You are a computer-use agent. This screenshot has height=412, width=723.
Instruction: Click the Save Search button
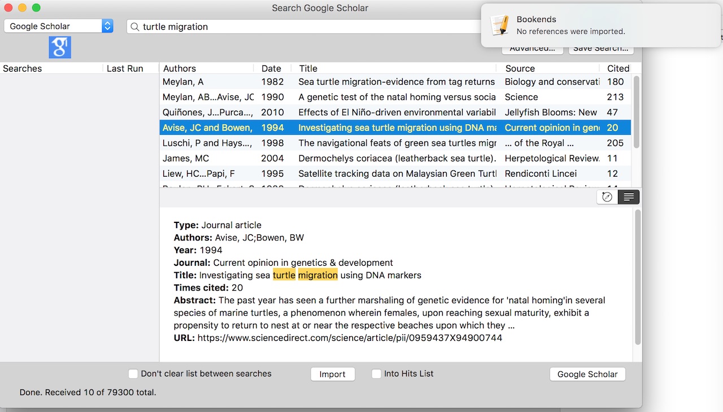(601, 49)
